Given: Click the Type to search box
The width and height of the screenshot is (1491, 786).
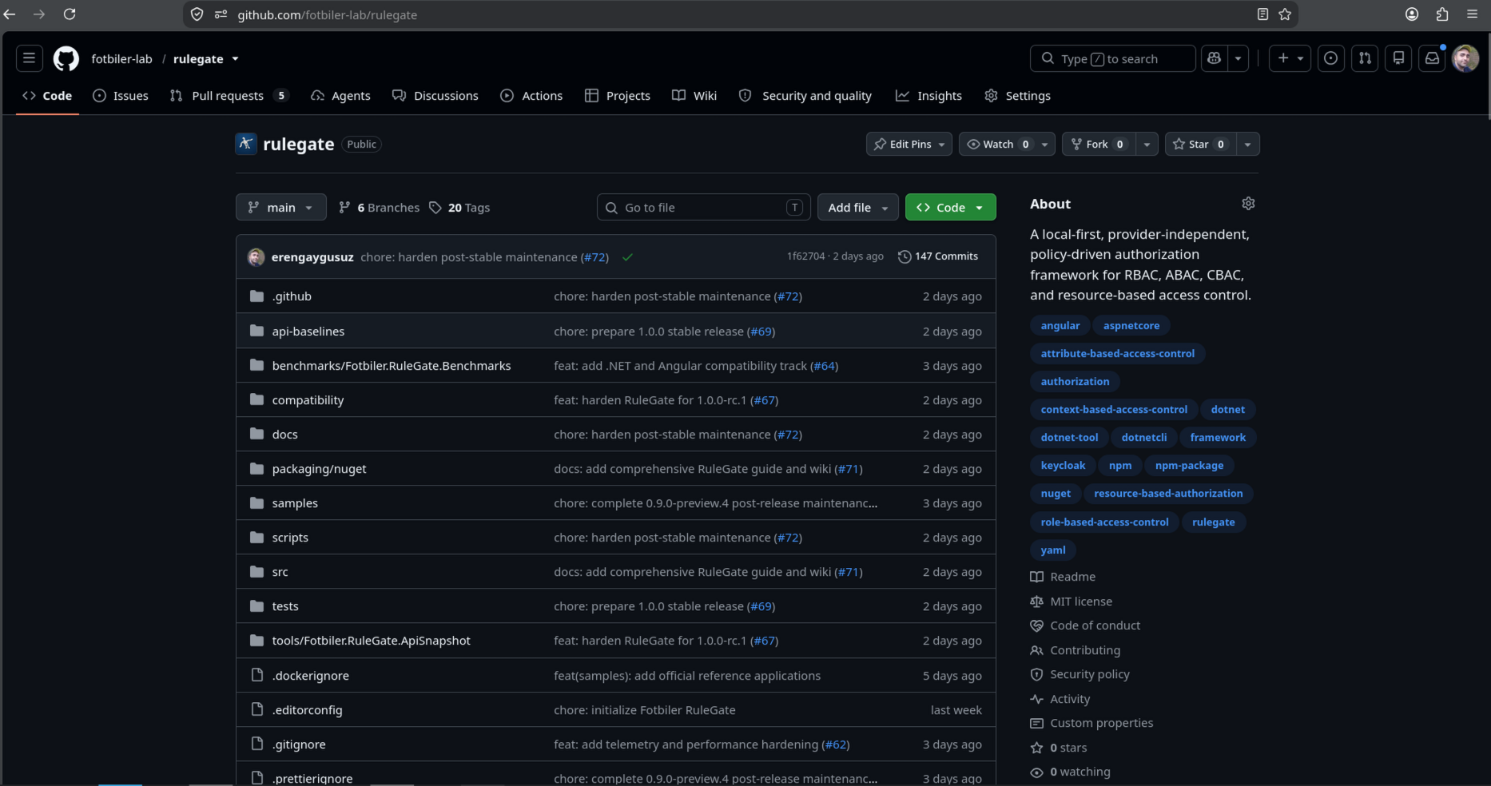Looking at the screenshot, I should (1113, 58).
